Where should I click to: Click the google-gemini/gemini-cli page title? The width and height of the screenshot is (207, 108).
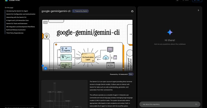point(56,11)
